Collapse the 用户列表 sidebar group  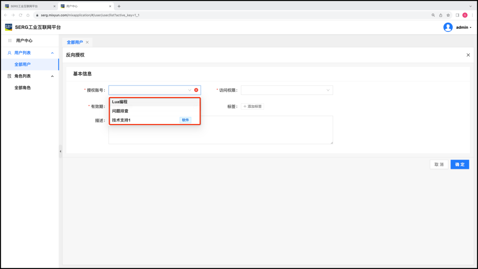(x=52, y=53)
